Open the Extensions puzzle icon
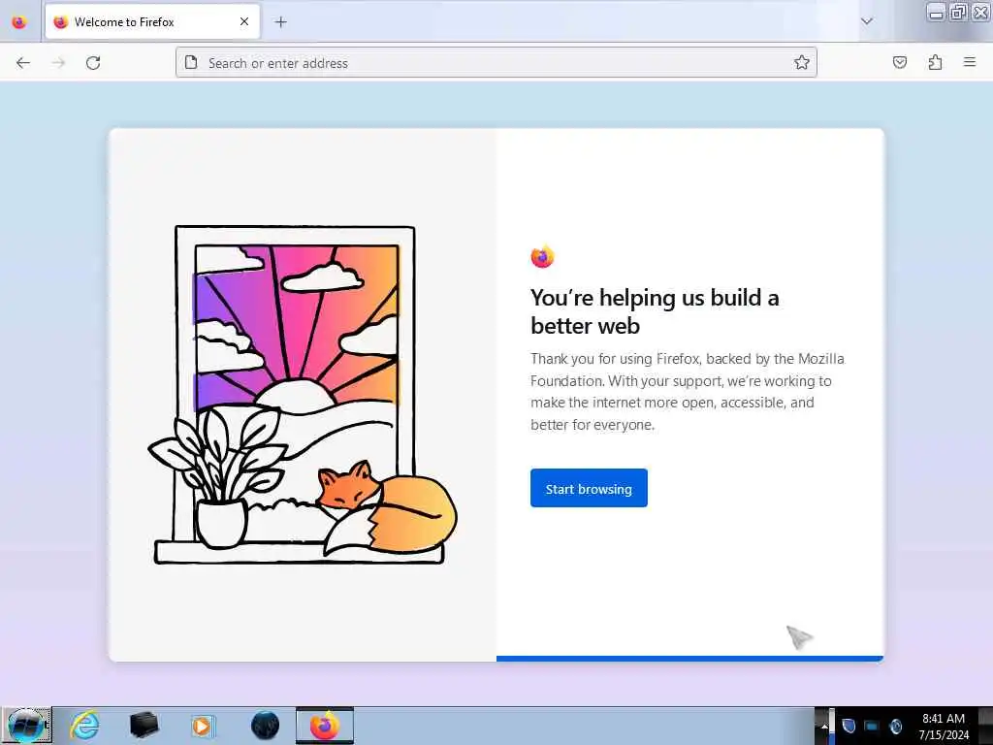The height and width of the screenshot is (745, 993). [x=935, y=62]
